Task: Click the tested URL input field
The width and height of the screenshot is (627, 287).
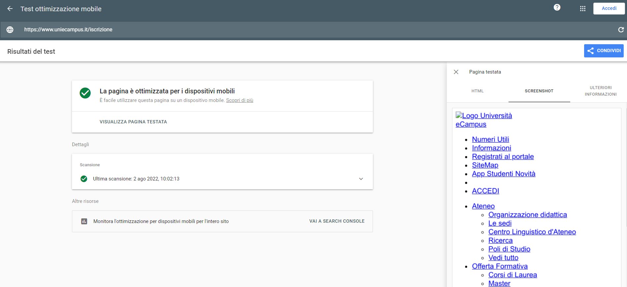Action: pyautogui.click(x=297, y=30)
